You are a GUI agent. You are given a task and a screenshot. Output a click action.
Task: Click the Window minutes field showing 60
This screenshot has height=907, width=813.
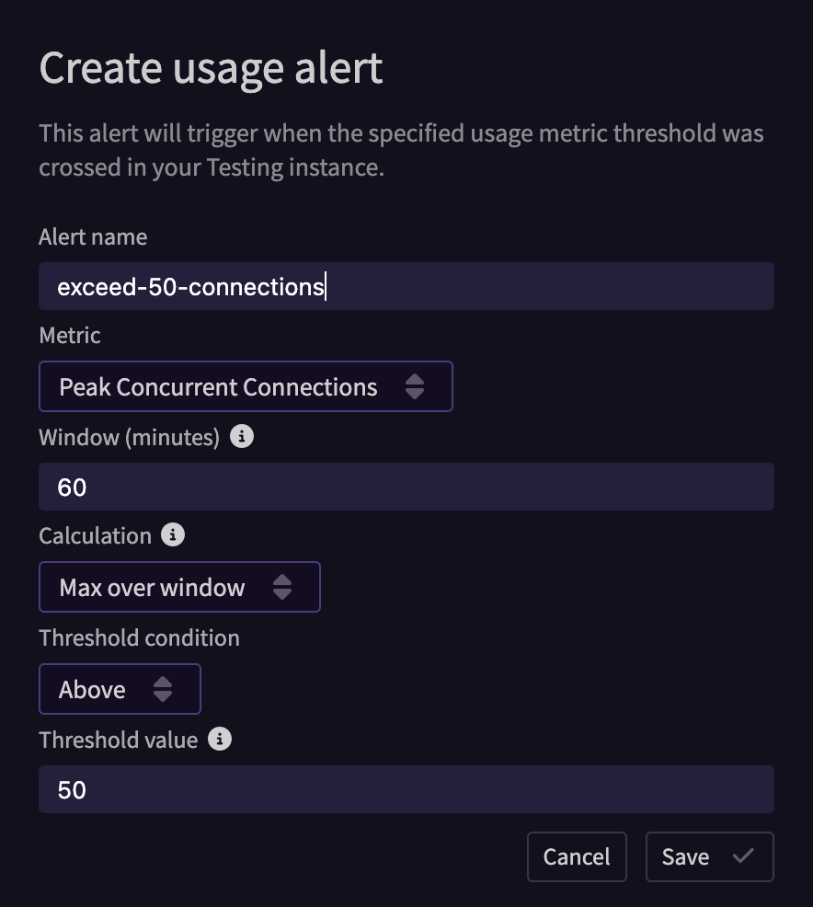pyautogui.click(x=406, y=487)
